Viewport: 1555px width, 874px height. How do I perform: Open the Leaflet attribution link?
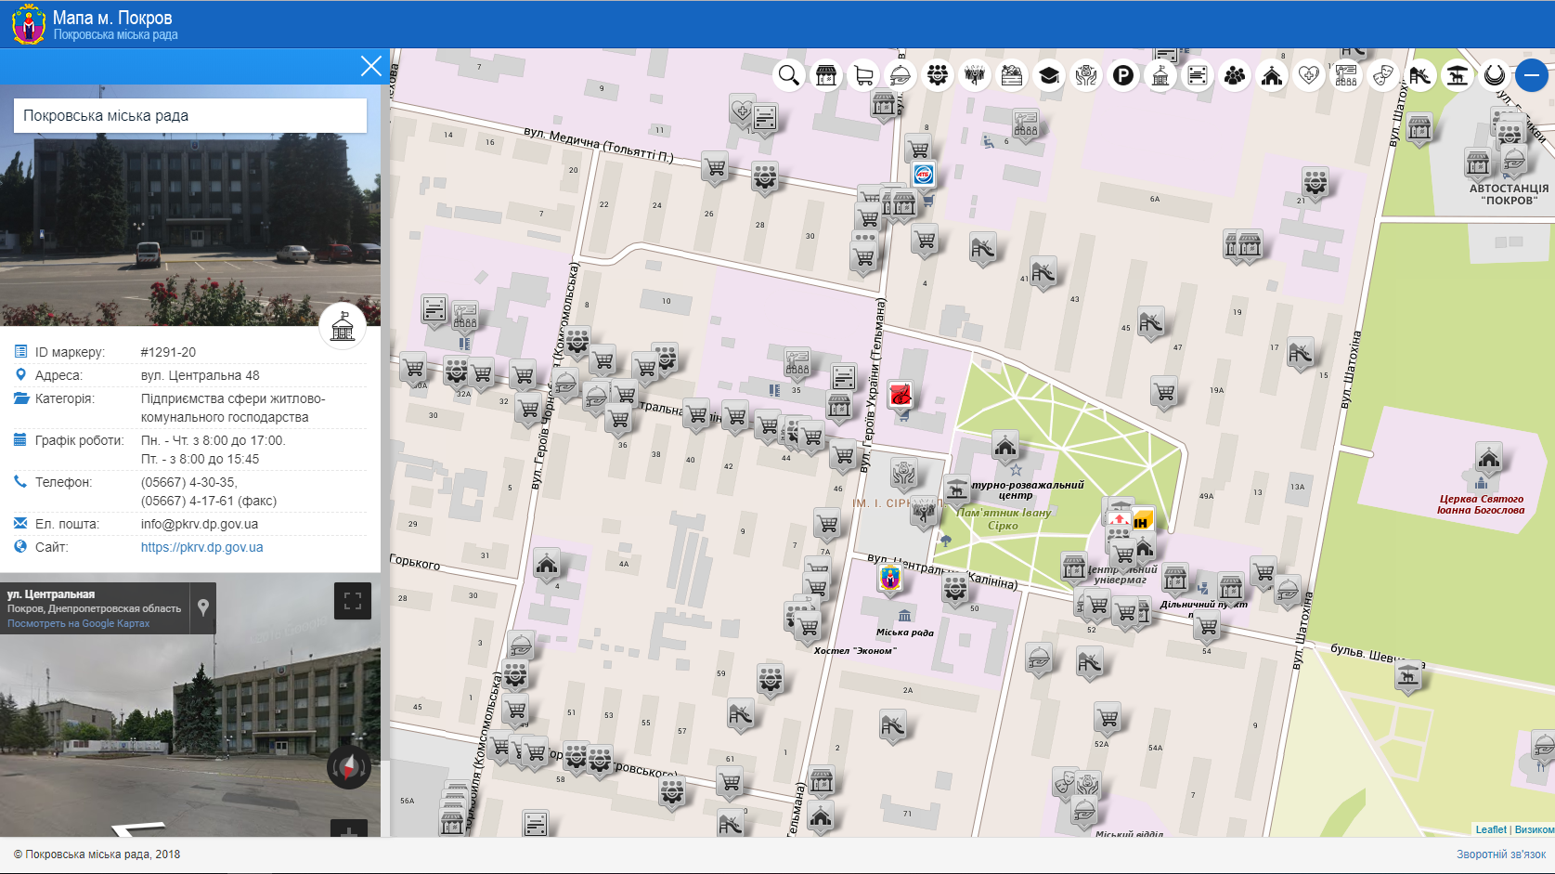[x=1491, y=829]
